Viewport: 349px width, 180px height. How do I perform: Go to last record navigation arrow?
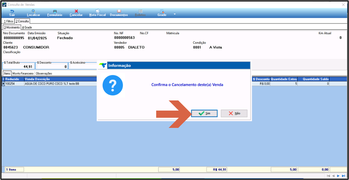coord(344,176)
